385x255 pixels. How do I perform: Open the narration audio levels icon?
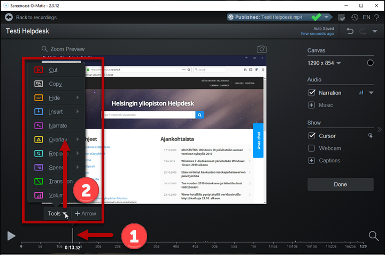361,93
